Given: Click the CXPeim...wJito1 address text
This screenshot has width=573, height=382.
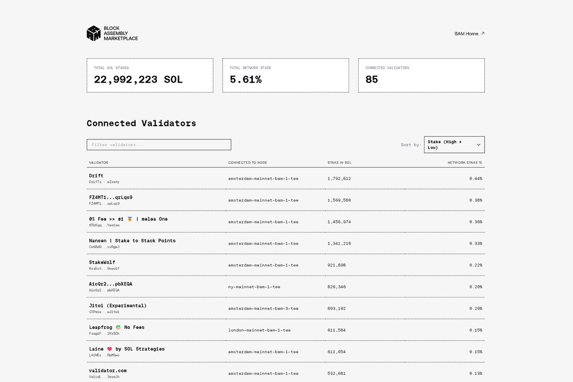Looking at the screenshot, I should click(x=104, y=312).
